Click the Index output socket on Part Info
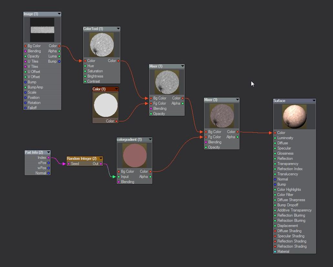333x267 pixels. 49,158
